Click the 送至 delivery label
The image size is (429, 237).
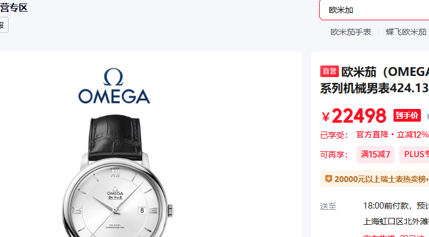pos(328,206)
